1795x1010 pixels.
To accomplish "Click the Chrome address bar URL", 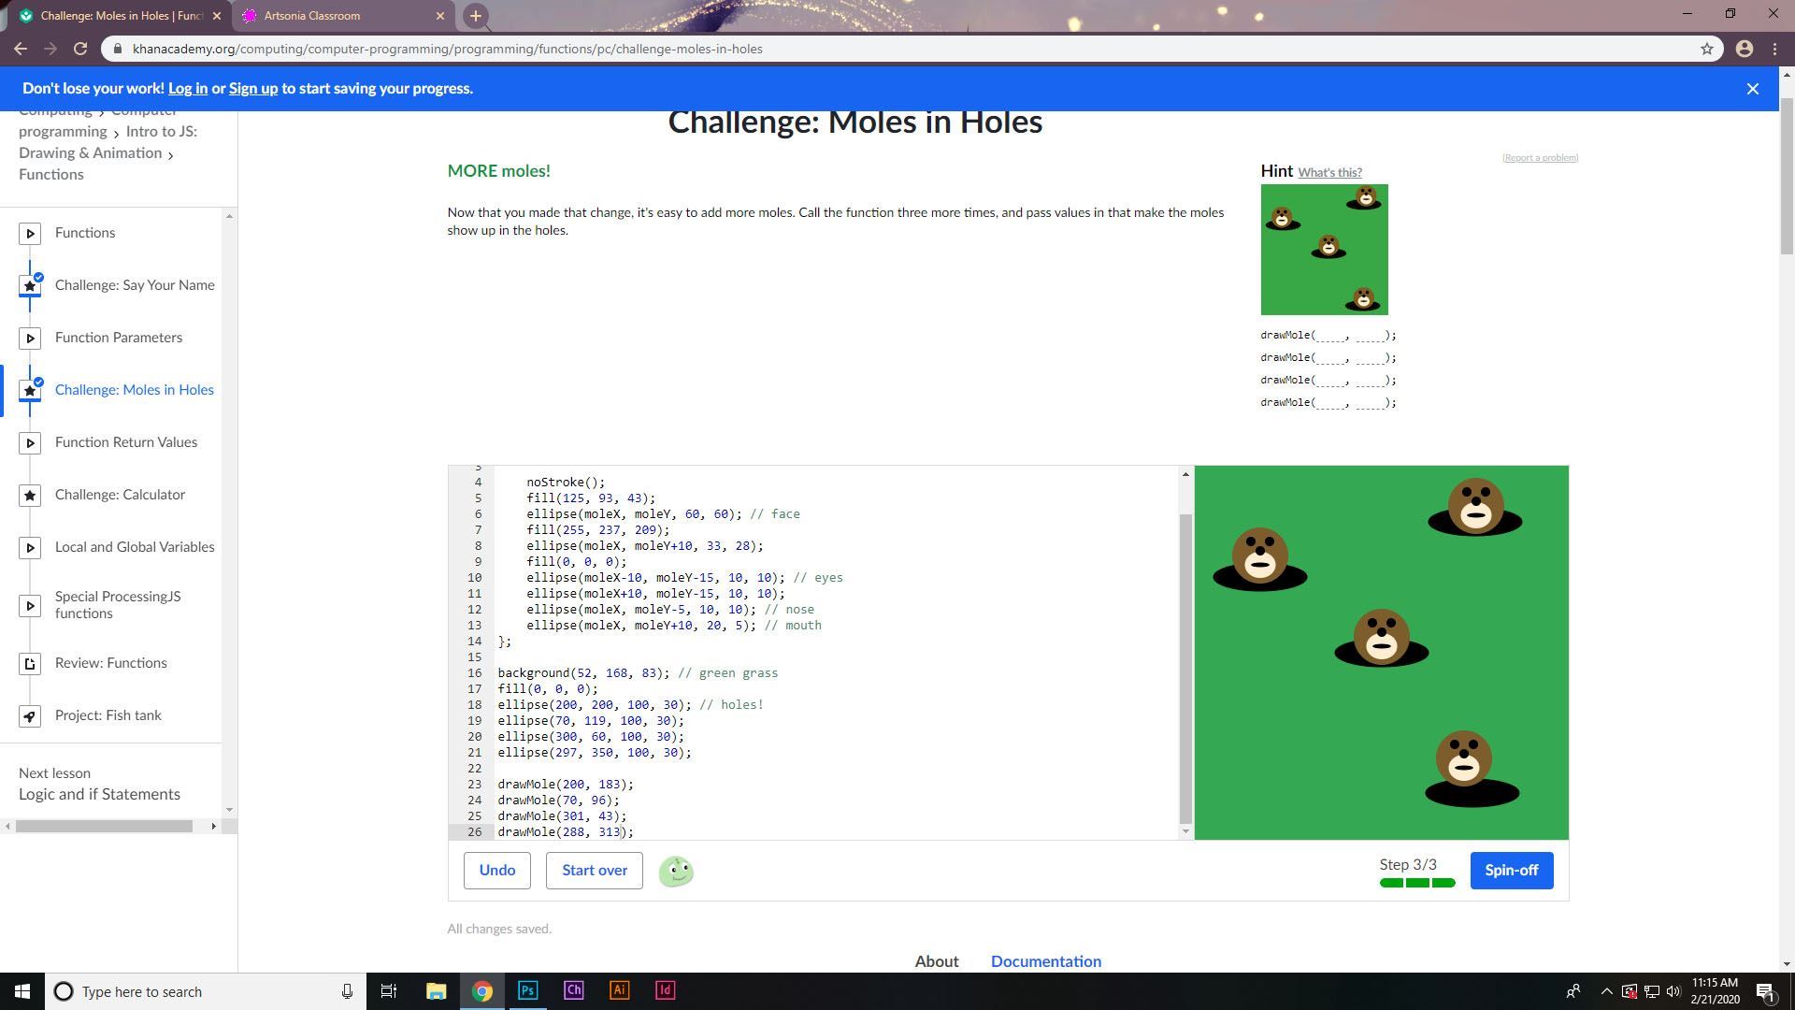I will point(447,49).
